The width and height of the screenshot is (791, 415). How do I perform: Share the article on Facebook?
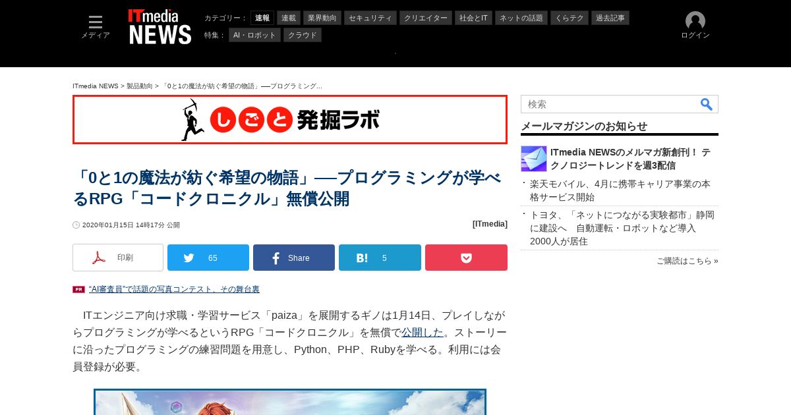click(294, 258)
